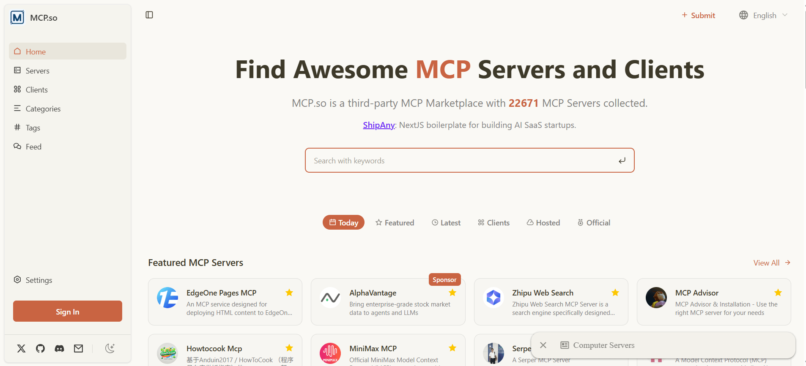Expand the English language dropdown chevron

785,15
